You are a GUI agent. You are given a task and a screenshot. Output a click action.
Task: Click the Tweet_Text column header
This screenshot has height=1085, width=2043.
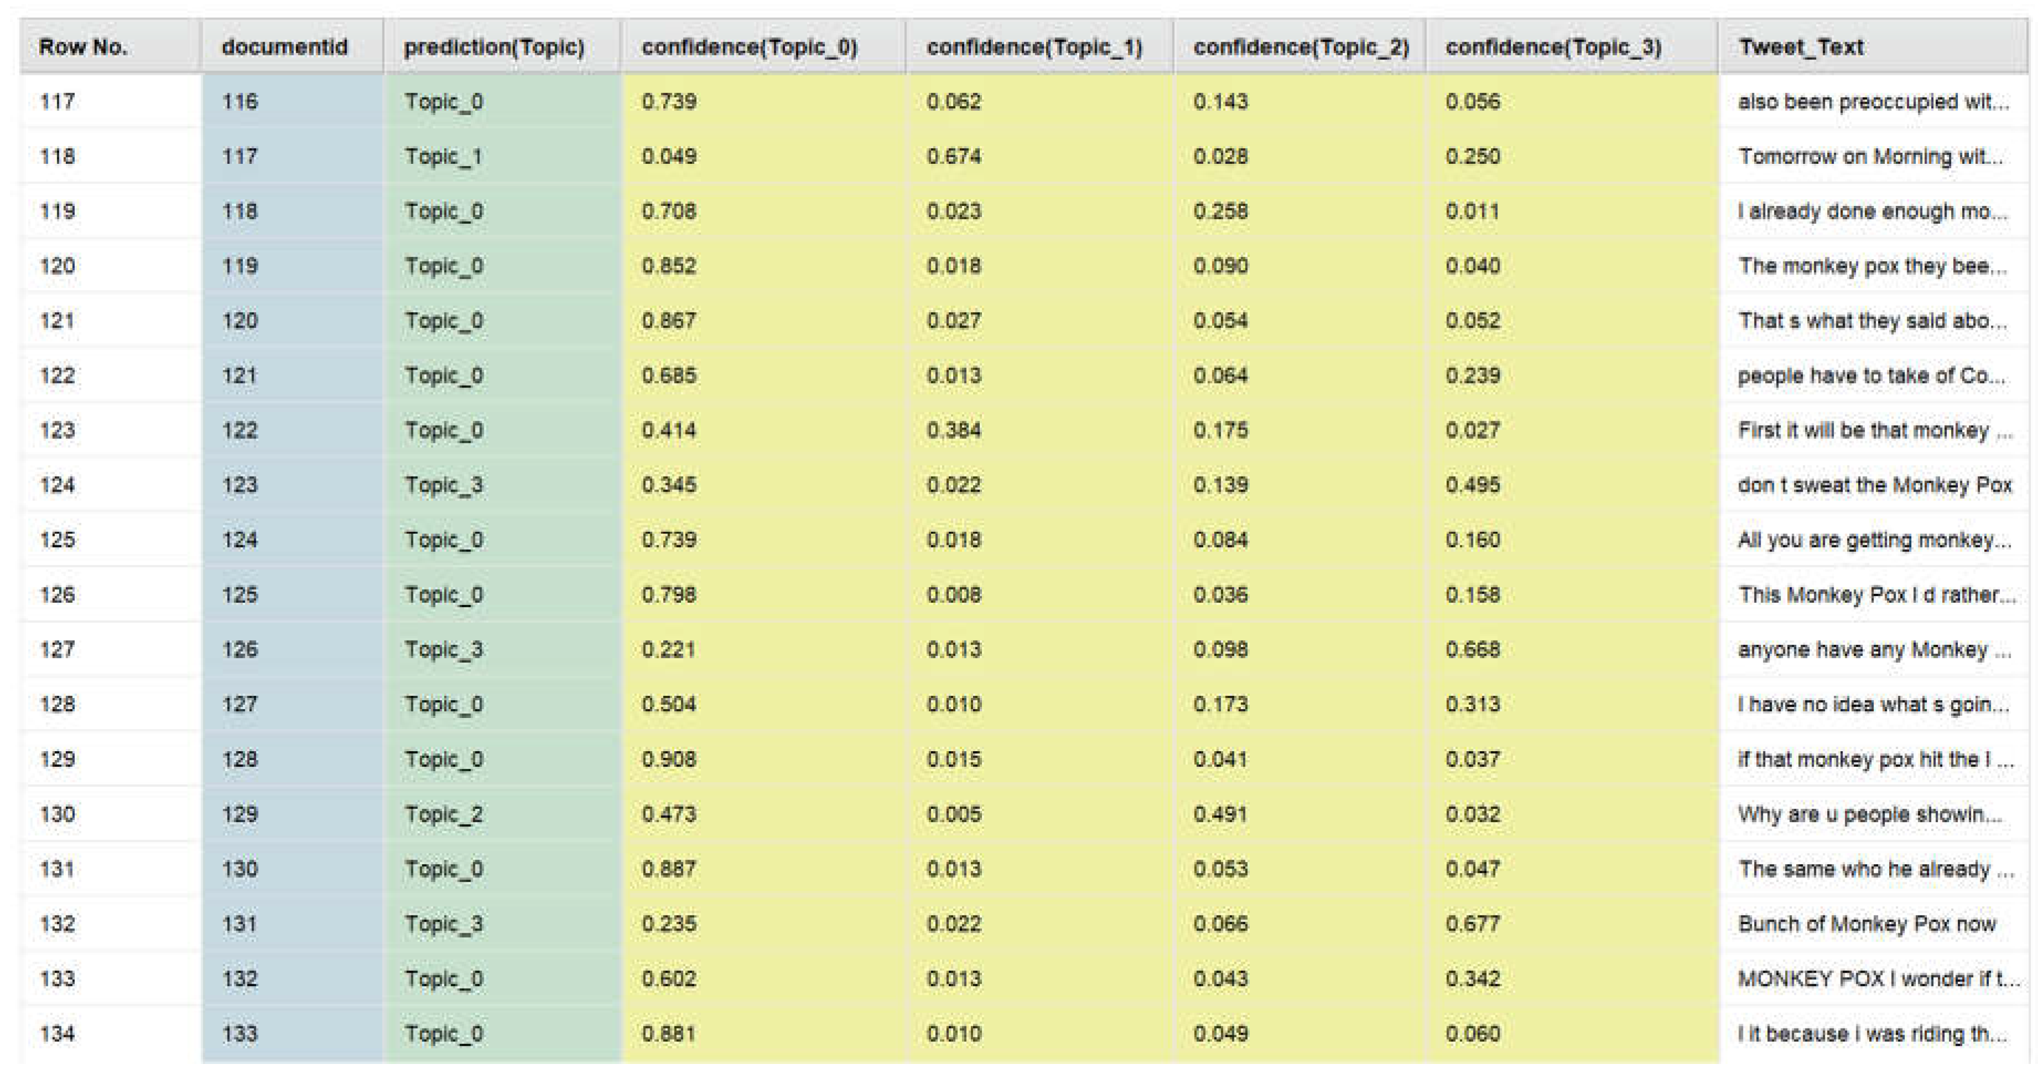1801,47
